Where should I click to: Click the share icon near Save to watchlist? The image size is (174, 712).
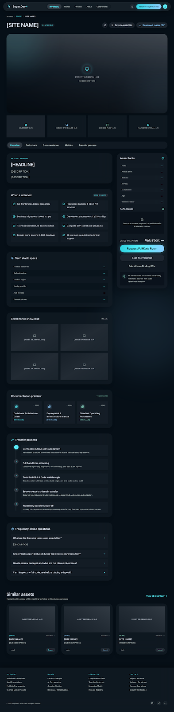pos(104,25)
